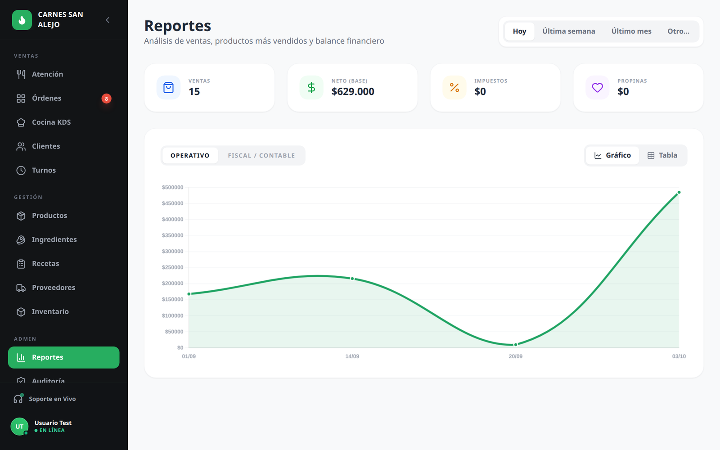Screen dimensions: 720x450
Task: Open Productos via its package icon
Action: click(x=21, y=216)
